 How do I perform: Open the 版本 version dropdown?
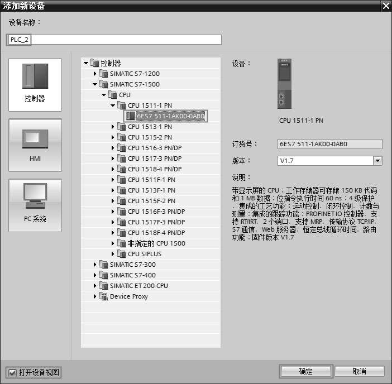pos(377,161)
